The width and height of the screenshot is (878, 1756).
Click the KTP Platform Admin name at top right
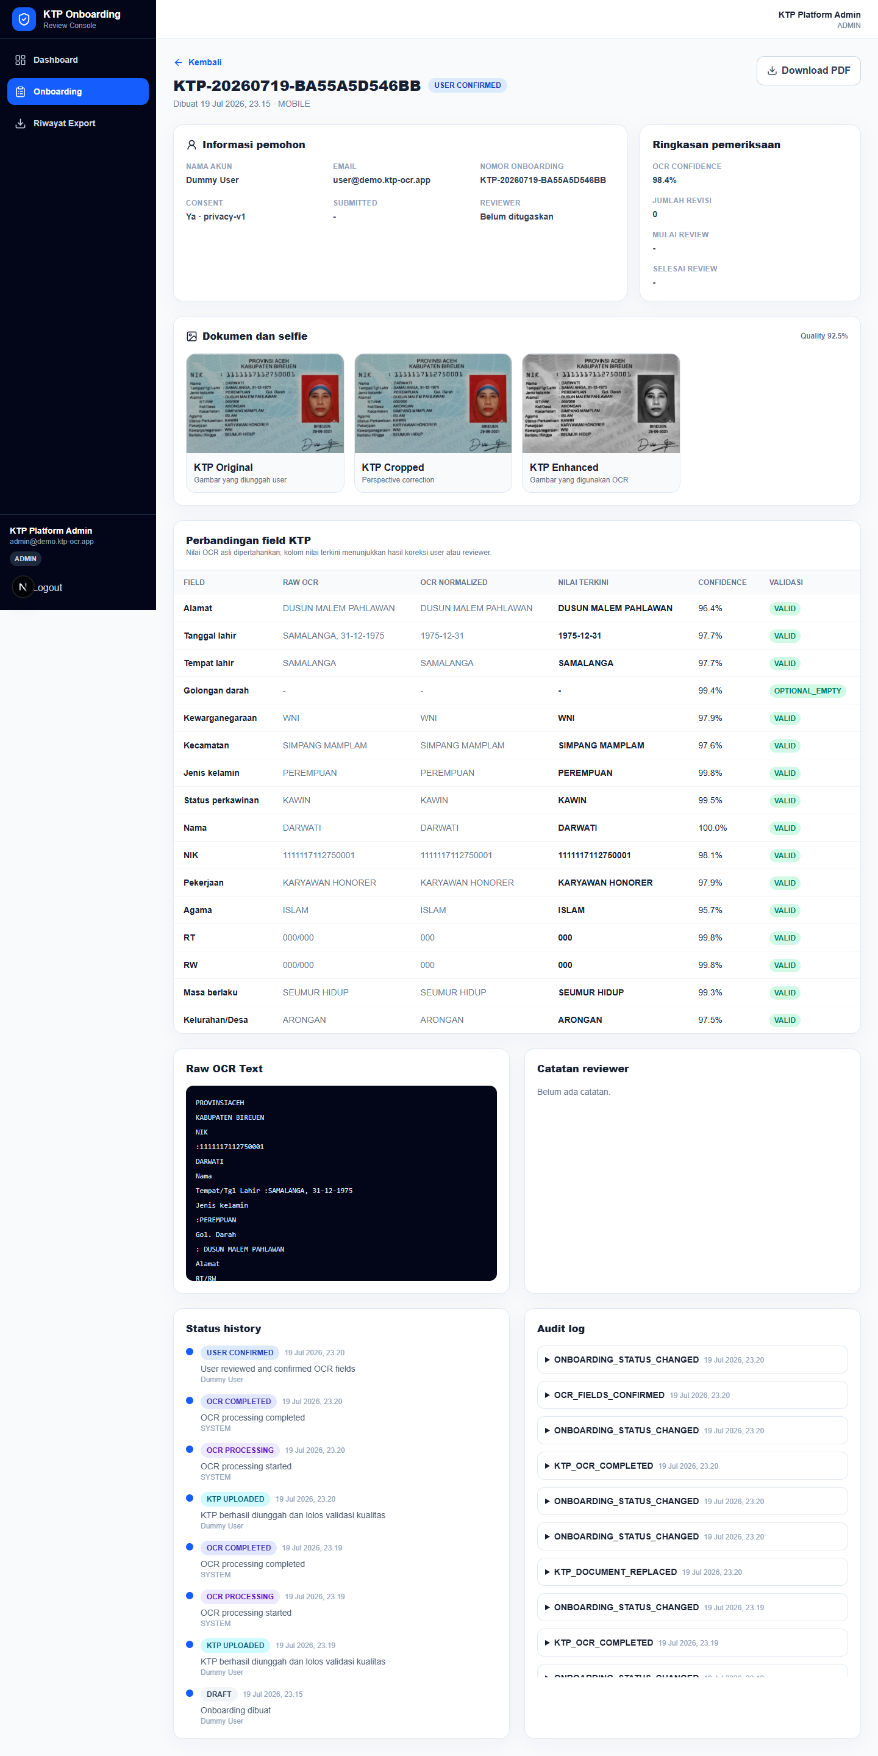[x=819, y=14]
